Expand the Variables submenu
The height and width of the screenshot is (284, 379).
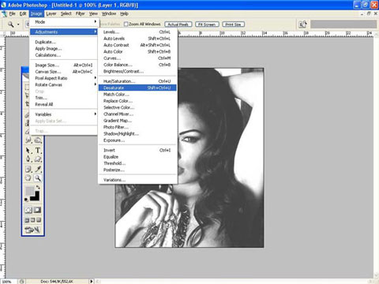point(63,114)
